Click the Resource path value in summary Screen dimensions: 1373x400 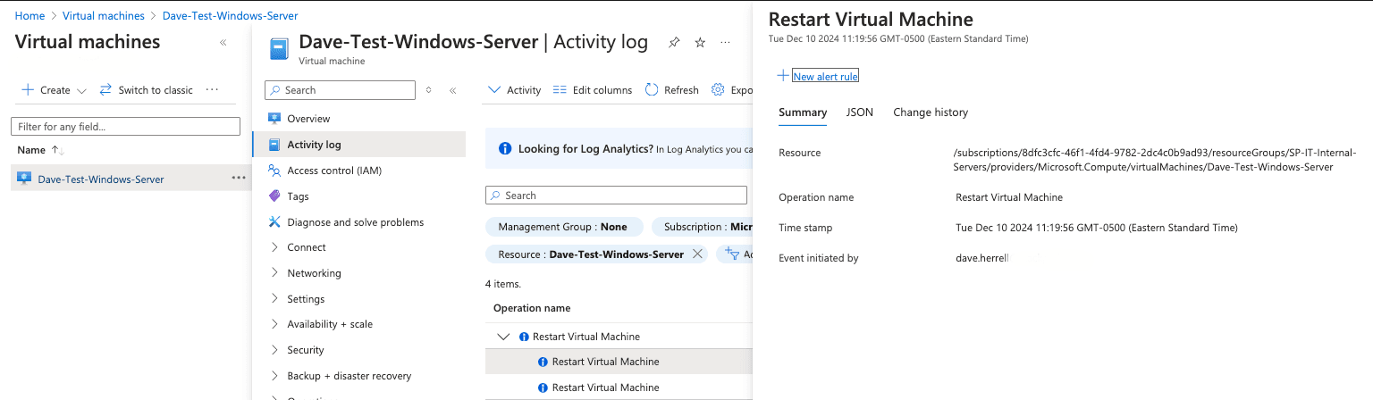pyautogui.click(x=1156, y=160)
